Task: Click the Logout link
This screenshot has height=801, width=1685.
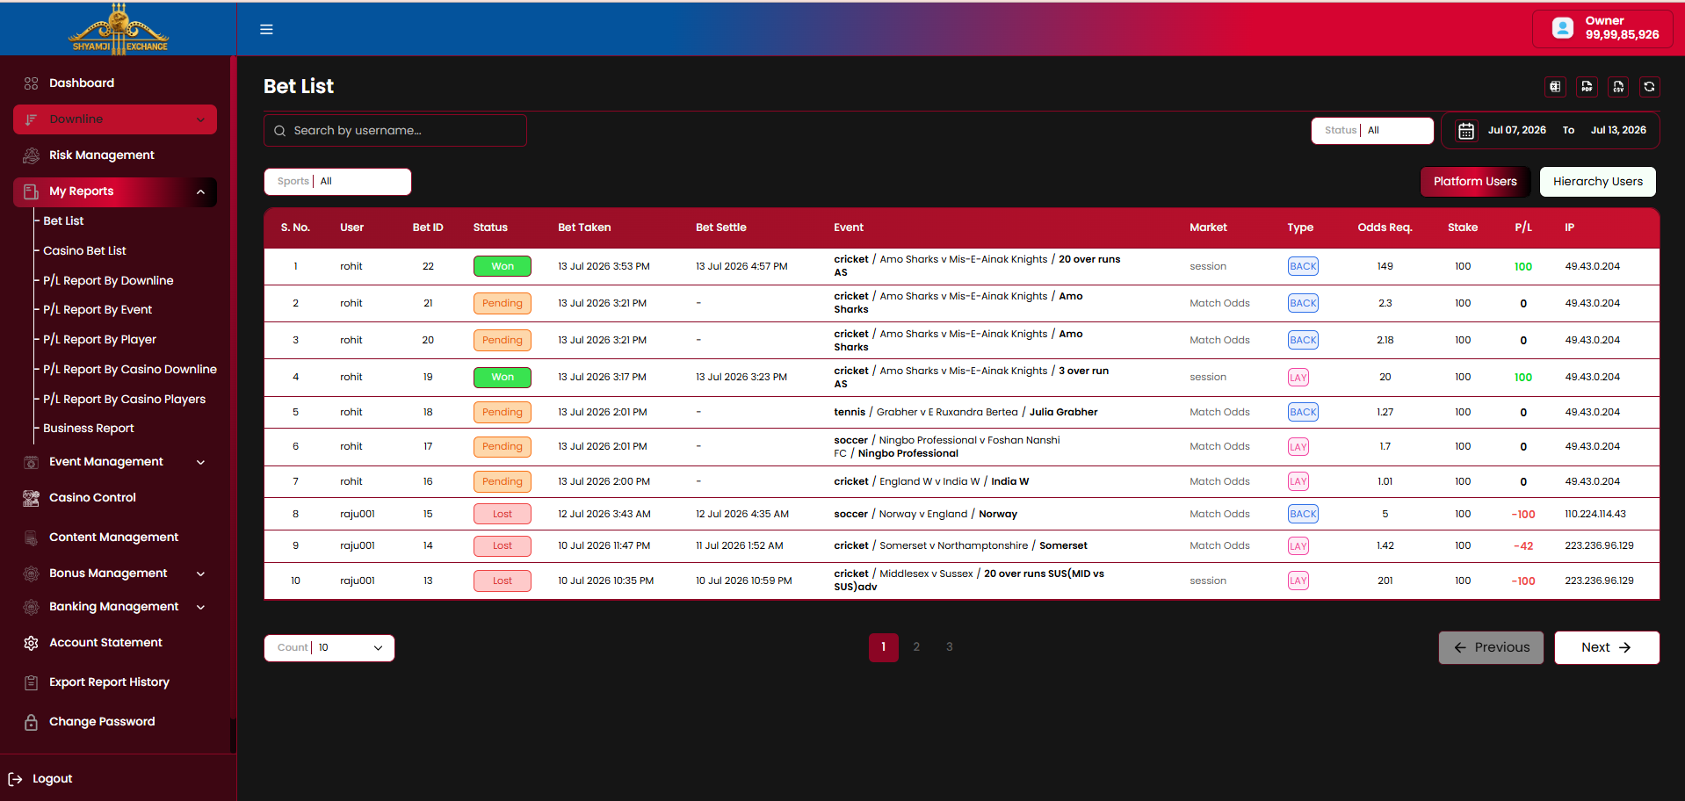Action: (x=52, y=779)
